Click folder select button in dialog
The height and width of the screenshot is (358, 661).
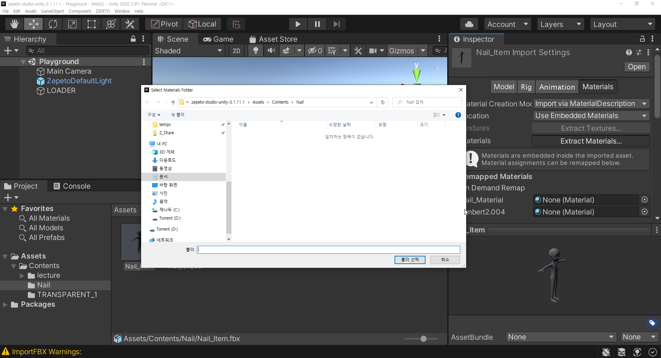pyautogui.click(x=410, y=260)
